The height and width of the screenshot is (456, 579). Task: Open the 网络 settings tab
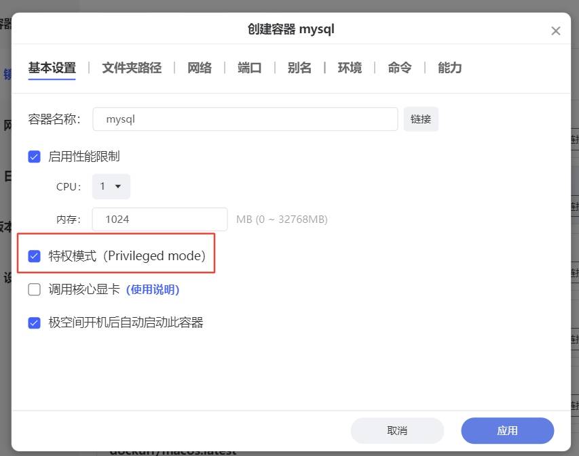coord(200,68)
